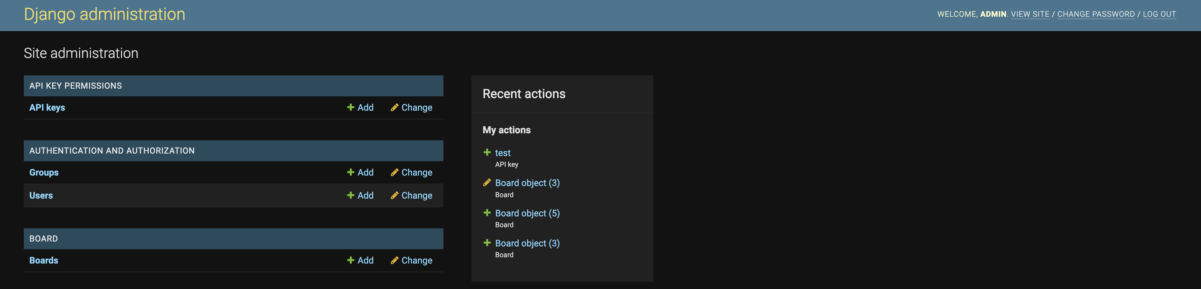Open Change link for Users

click(417, 195)
